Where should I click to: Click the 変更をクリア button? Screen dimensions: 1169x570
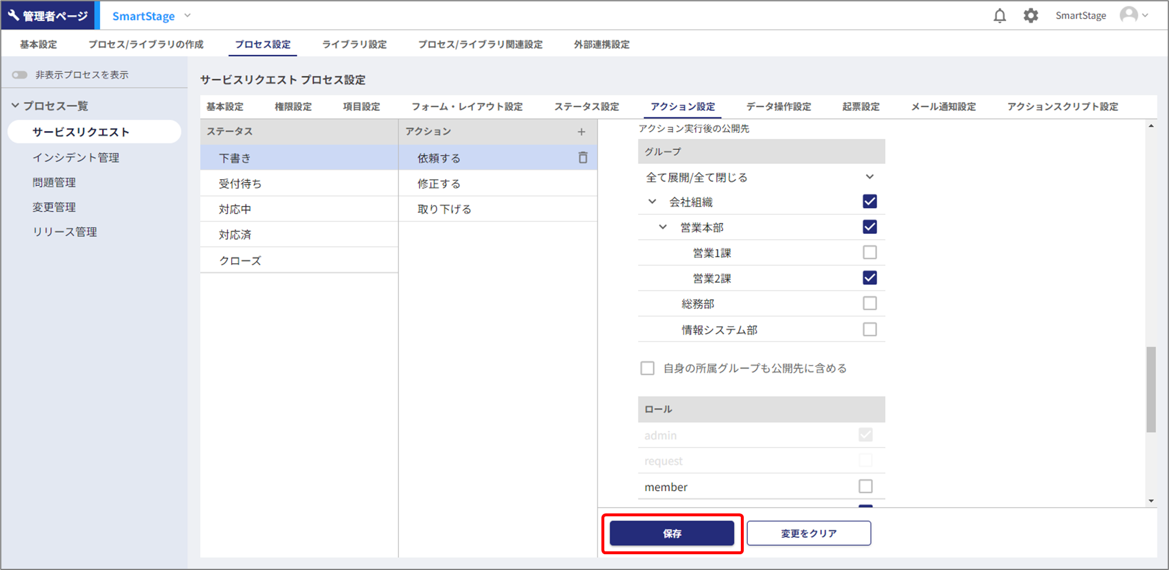pyautogui.click(x=808, y=533)
